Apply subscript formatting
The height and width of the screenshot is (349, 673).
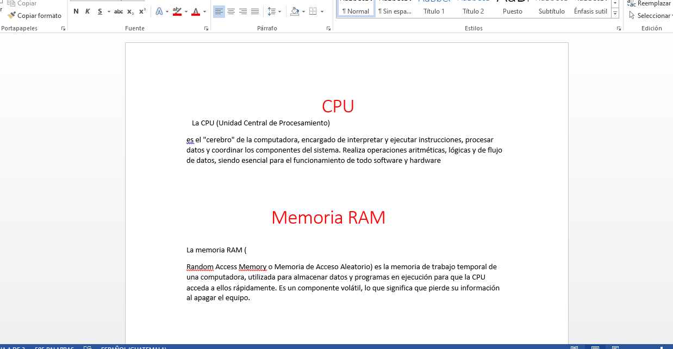[x=130, y=11]
